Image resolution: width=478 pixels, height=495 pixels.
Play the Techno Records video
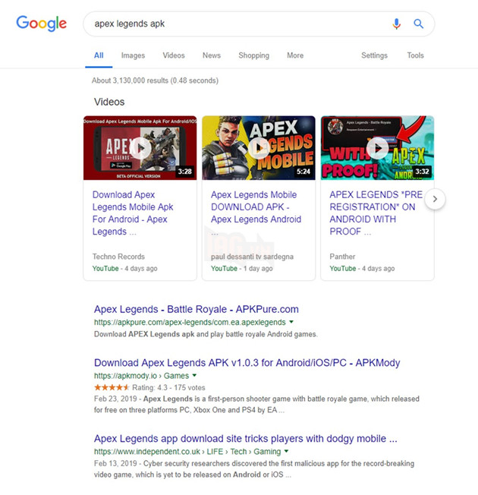[x=140, y=148]
